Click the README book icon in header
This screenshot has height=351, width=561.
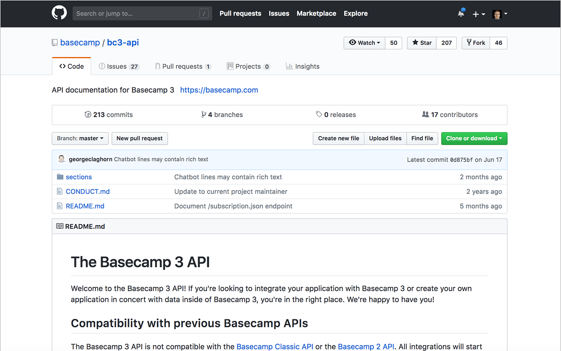point(60,226)
